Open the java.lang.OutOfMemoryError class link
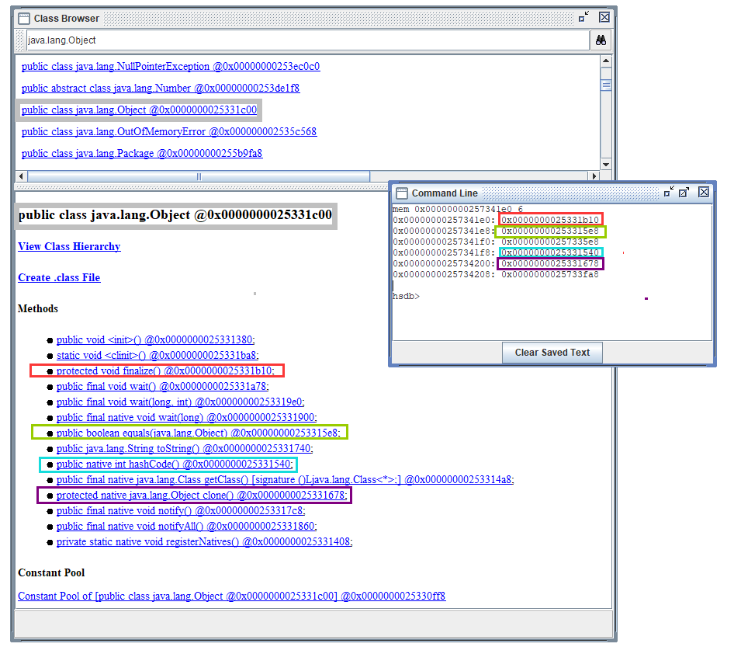This screenshot has width=741, height=654. coord(169,131)
